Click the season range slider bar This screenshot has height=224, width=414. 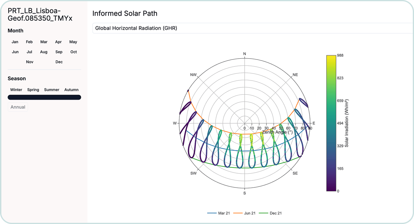[x=44, y=97]
